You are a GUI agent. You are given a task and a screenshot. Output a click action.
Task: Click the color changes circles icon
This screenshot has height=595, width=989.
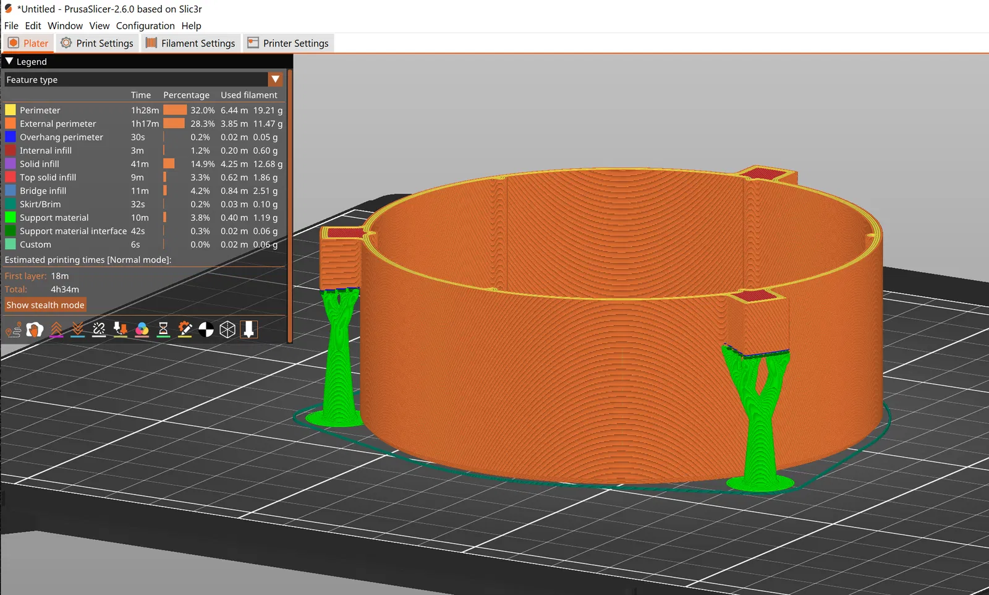tap(142, 330)
